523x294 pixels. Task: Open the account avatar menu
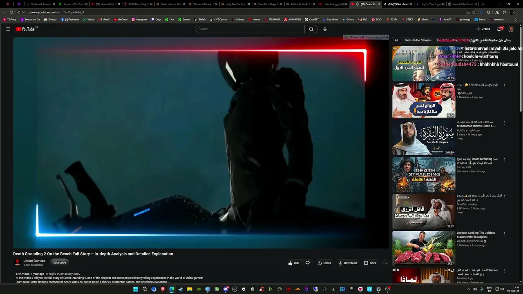[x=511, y=29]
